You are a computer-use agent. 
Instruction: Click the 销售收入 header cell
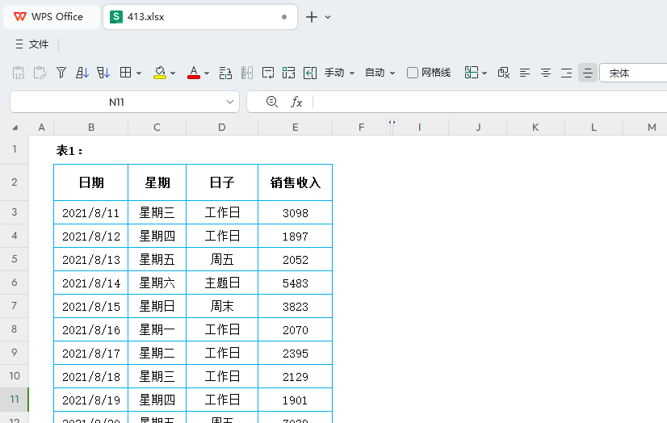point(296,182)
